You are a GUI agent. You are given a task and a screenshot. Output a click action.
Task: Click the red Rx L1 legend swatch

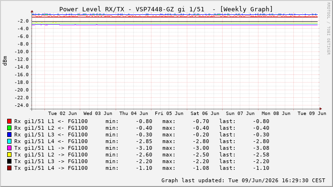[9, 121]
